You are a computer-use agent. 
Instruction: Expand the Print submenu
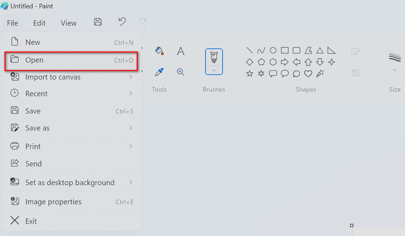(72, 146)
